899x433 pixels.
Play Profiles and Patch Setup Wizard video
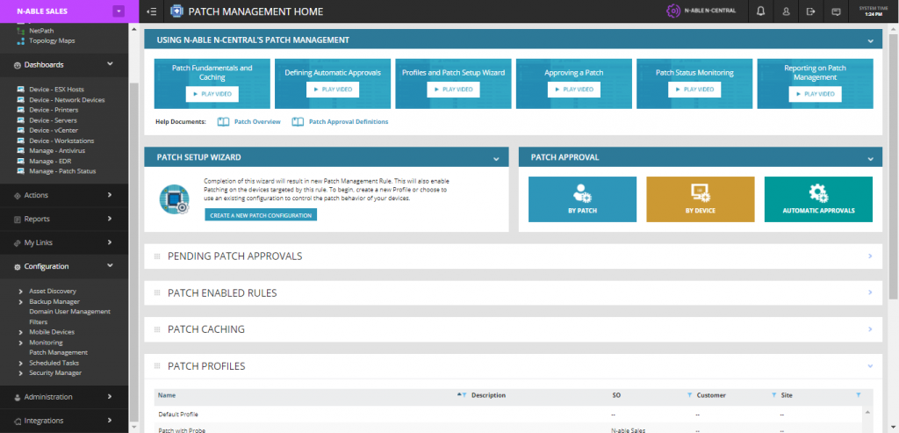454,90
